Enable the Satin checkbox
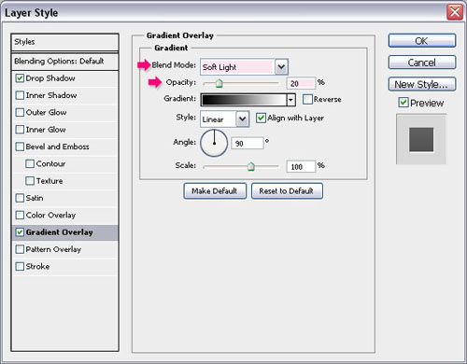Image resolution: width=467 pixels, height=364 pixels. [x=20, y=198]
